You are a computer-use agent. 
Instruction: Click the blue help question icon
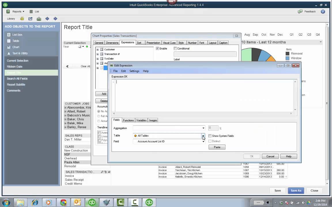[323, 11]
